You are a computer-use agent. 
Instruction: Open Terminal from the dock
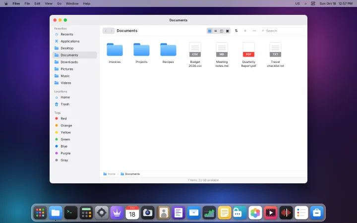point(71,213)
